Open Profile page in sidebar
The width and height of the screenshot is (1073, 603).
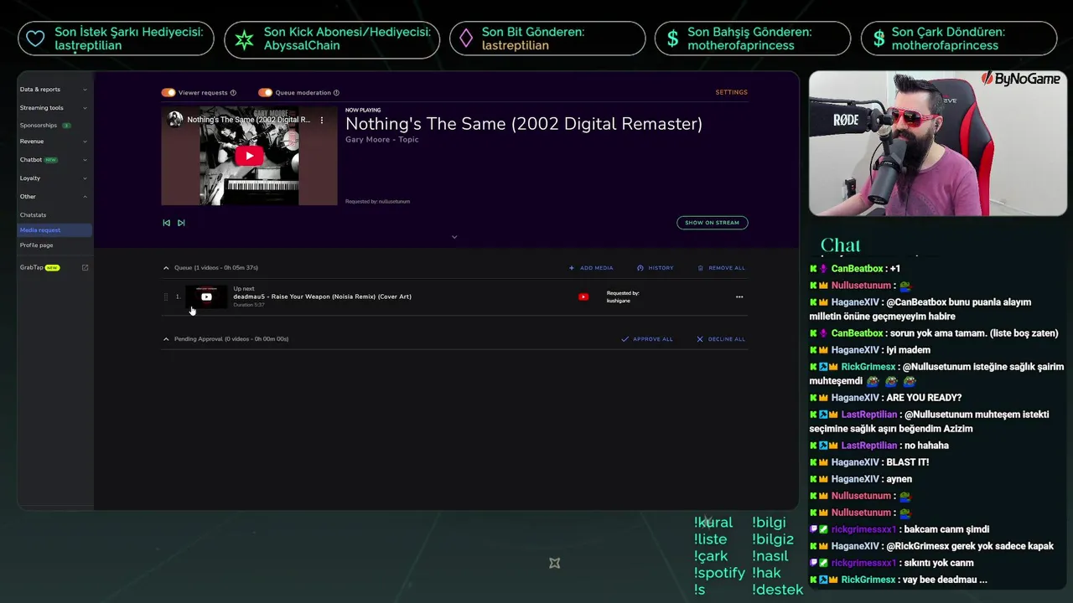(36, 245)
